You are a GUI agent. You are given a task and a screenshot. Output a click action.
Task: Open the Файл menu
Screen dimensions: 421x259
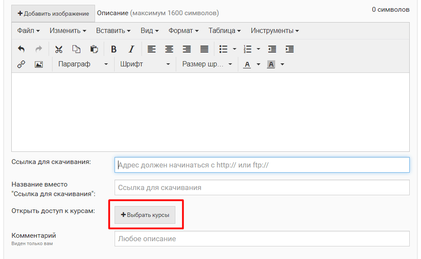click(28, 31)
